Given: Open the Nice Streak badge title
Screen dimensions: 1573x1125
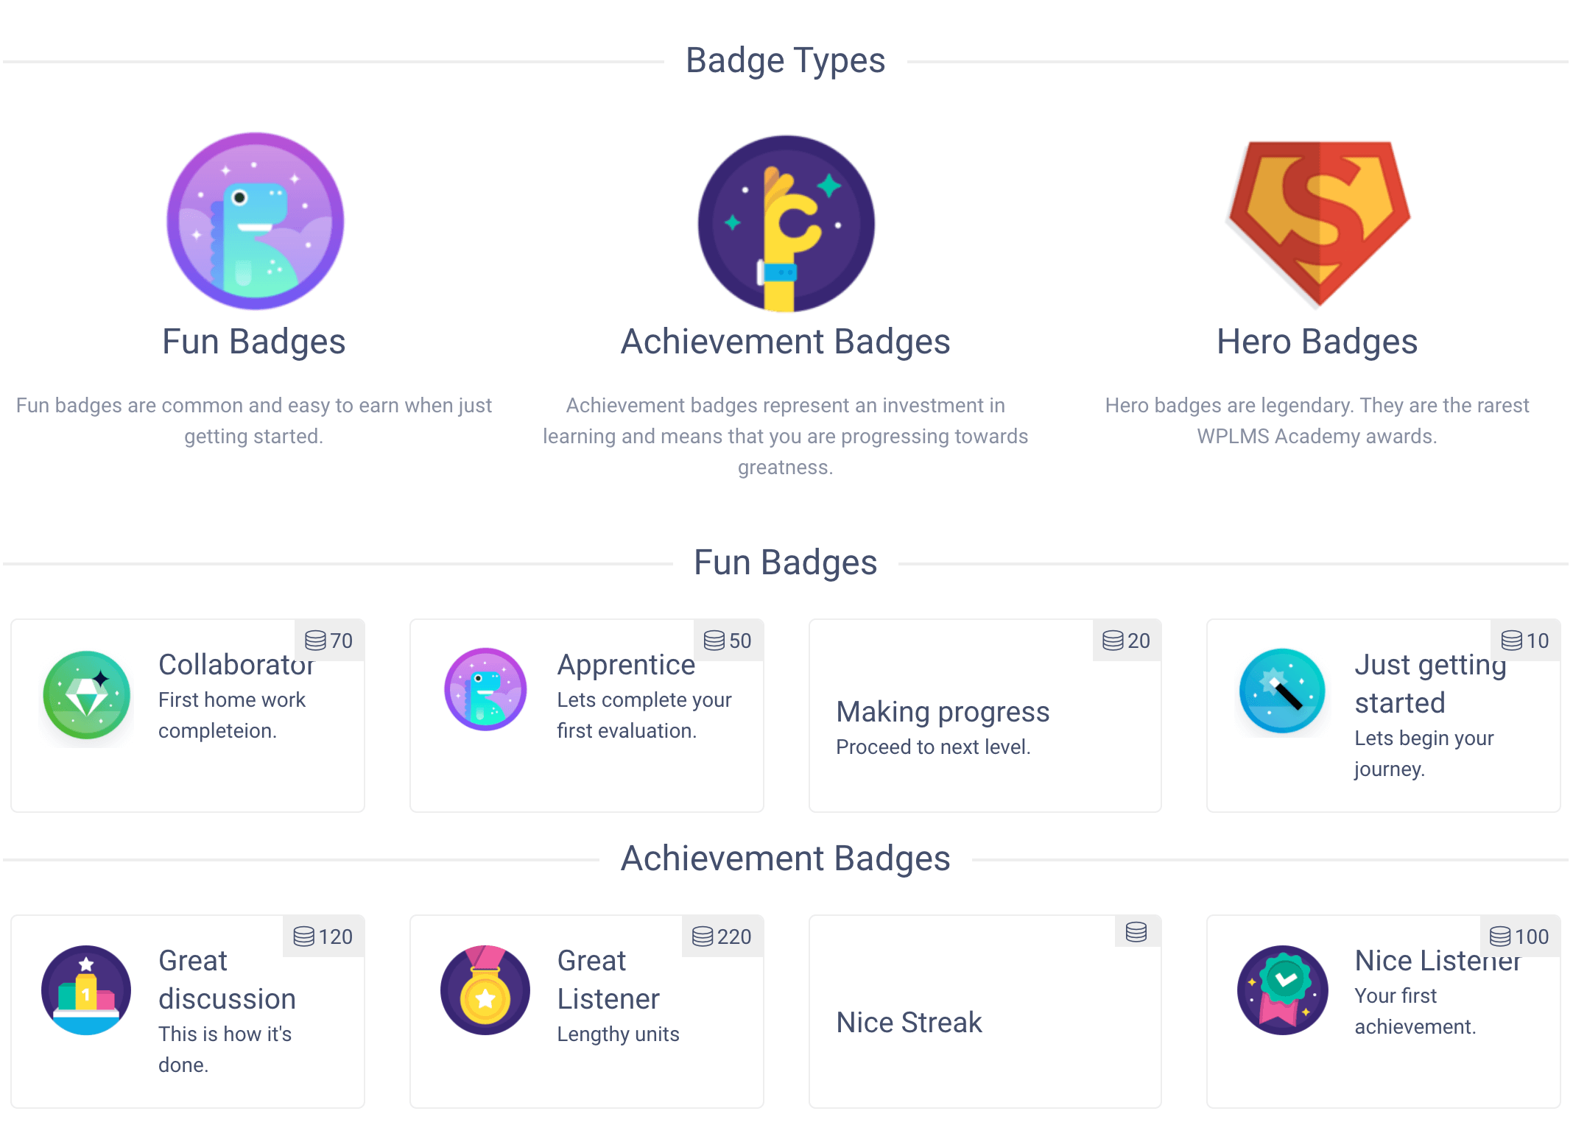Looking at the screenshot, I should pos(909,1023).
